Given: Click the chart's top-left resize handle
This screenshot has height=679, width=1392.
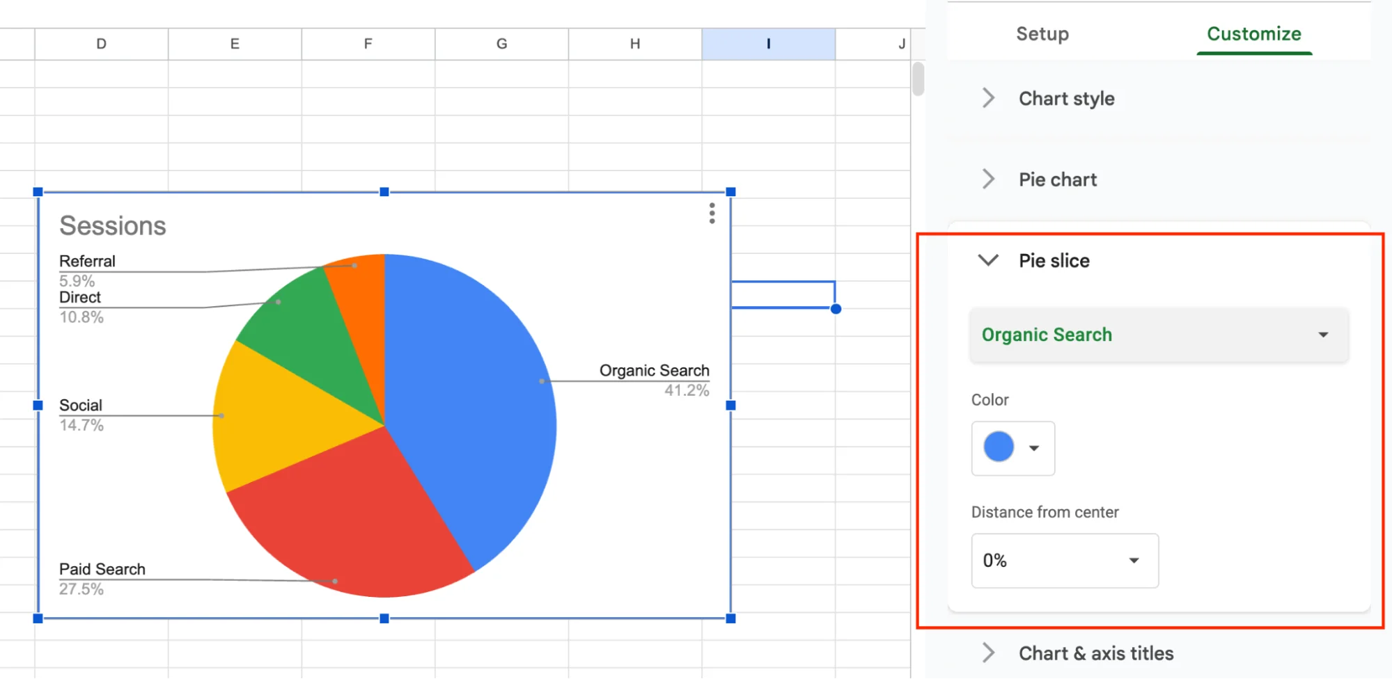Looking at the screenshot, I should (x=38, y=192).
